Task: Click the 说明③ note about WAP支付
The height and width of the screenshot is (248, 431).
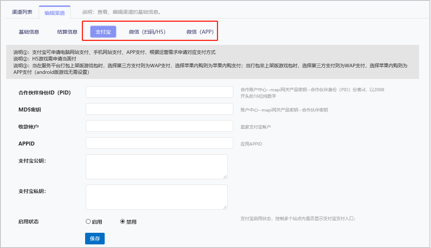Action: pyautogui.click(x=210, y=69)
